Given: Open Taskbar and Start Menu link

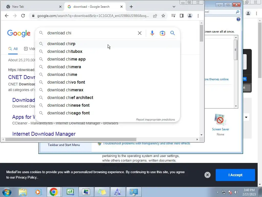Looking at the screenshot, I should [x=64, y=145].
